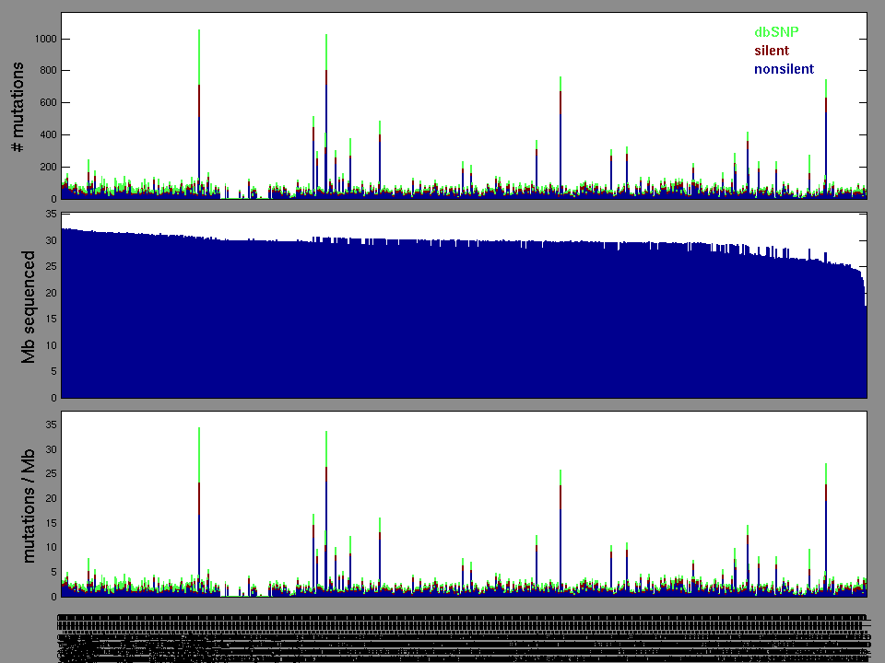Click the dark red silent legend label
The width and height of the screenshot is (885, 663).
click(x=772, y=51)
